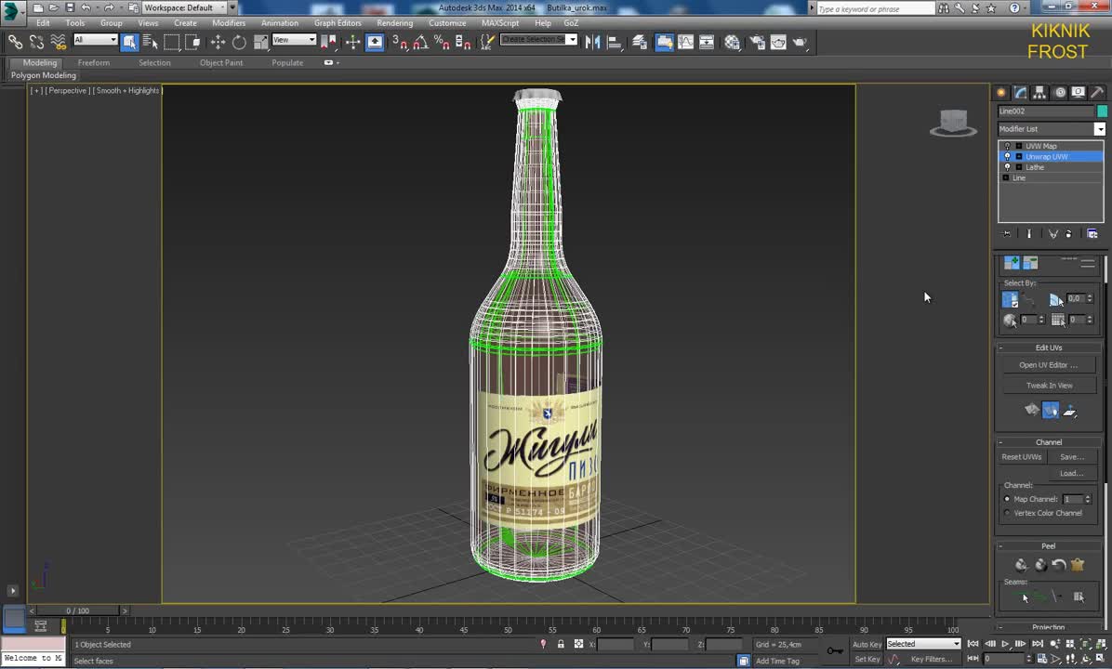The height and width of the screenshot is (669, 1112).
Task: Toggle the Auto Key button
Action: [867, 644]
